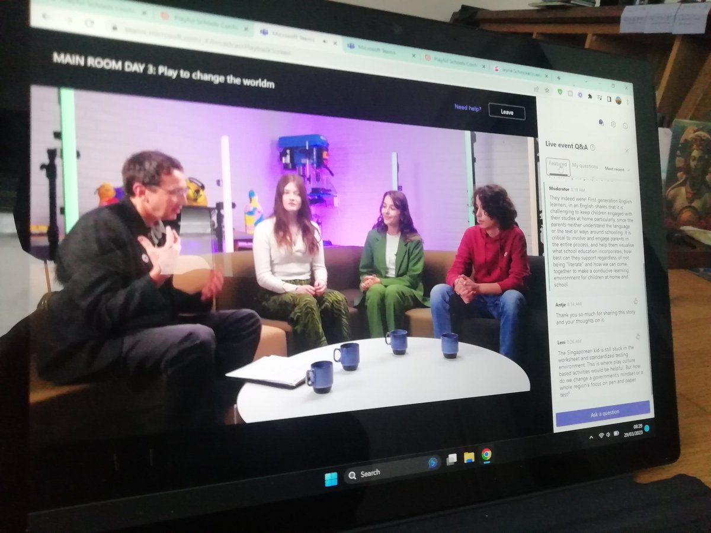
Task: Toggle the Wi-Fi icon in the system tray
Action: tap(601, 435)
